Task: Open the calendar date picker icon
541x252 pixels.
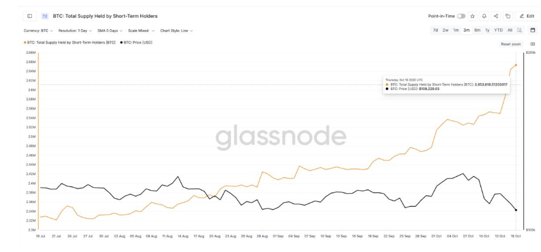Action: click(532, 30)
